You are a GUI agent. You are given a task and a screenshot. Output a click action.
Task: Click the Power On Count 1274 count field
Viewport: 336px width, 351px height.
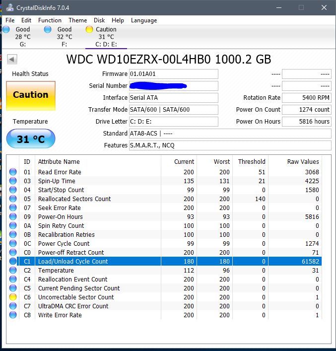pos(306,109)
